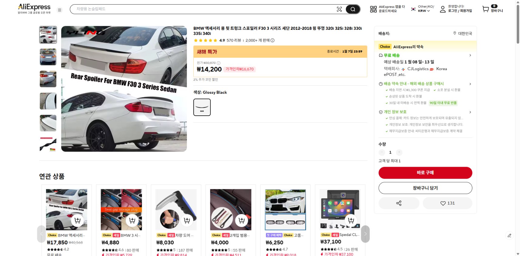Click the black search magnifier button
The width and height of the screenshot is (520, 256).
point(353,9)
